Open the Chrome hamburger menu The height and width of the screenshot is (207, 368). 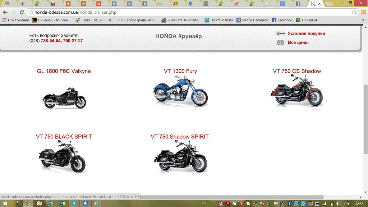(363, 12)
